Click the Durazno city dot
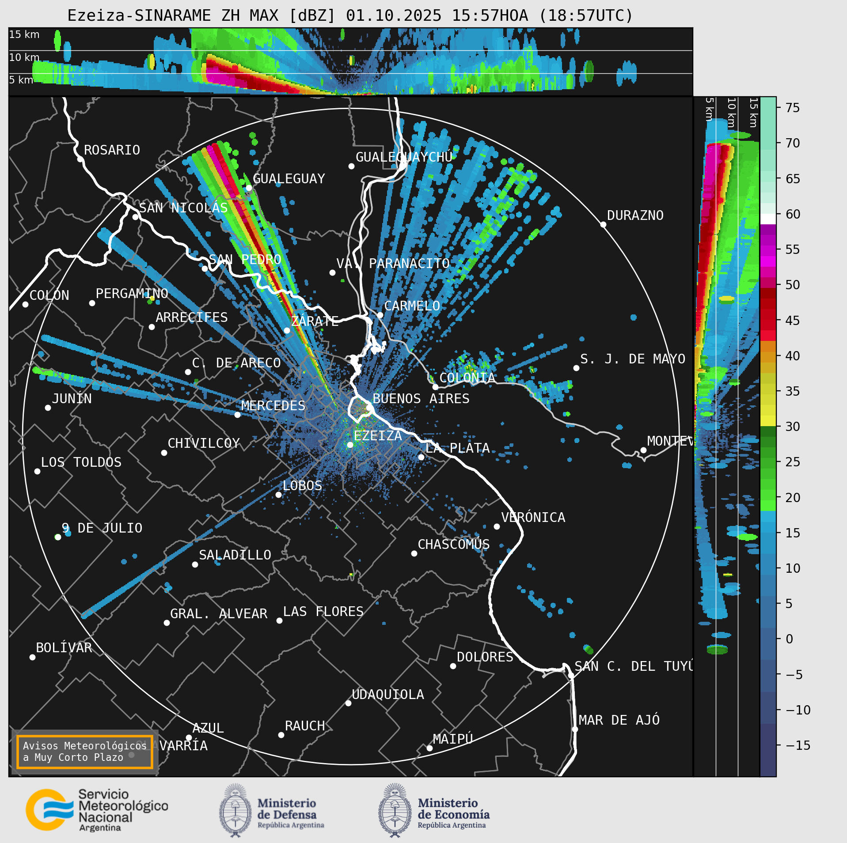 pos(603,224)
